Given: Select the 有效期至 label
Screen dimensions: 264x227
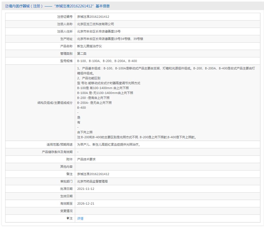Looking at the screenshot, I should tap(66, 204).
